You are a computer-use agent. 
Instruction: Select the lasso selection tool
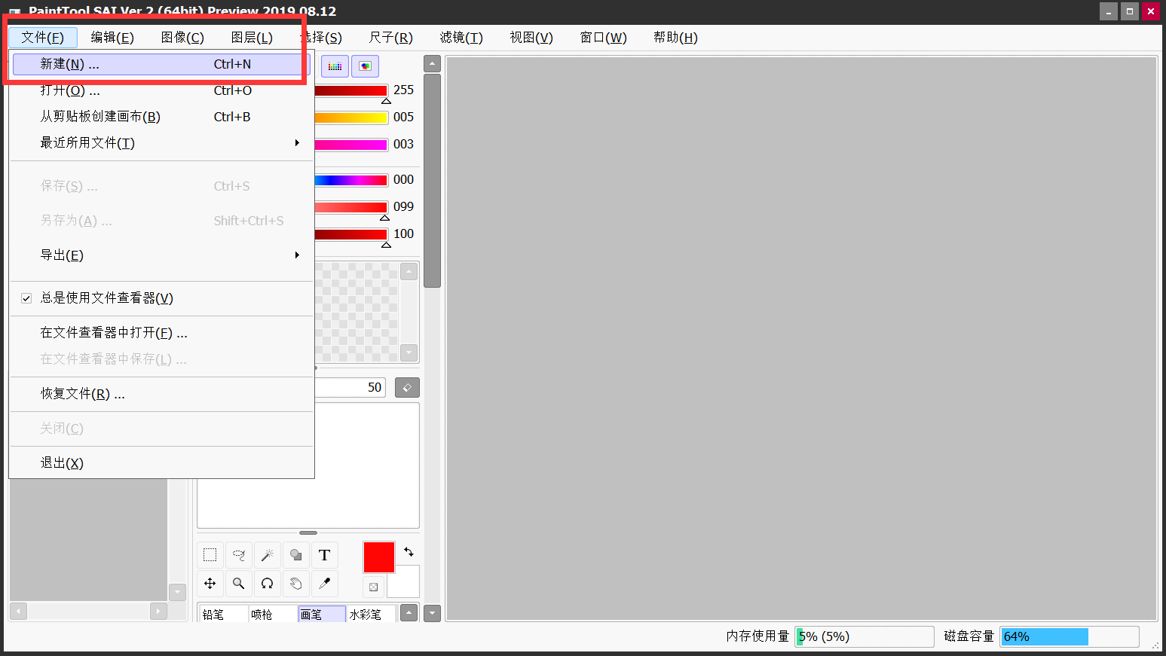[x=239, y=555]
